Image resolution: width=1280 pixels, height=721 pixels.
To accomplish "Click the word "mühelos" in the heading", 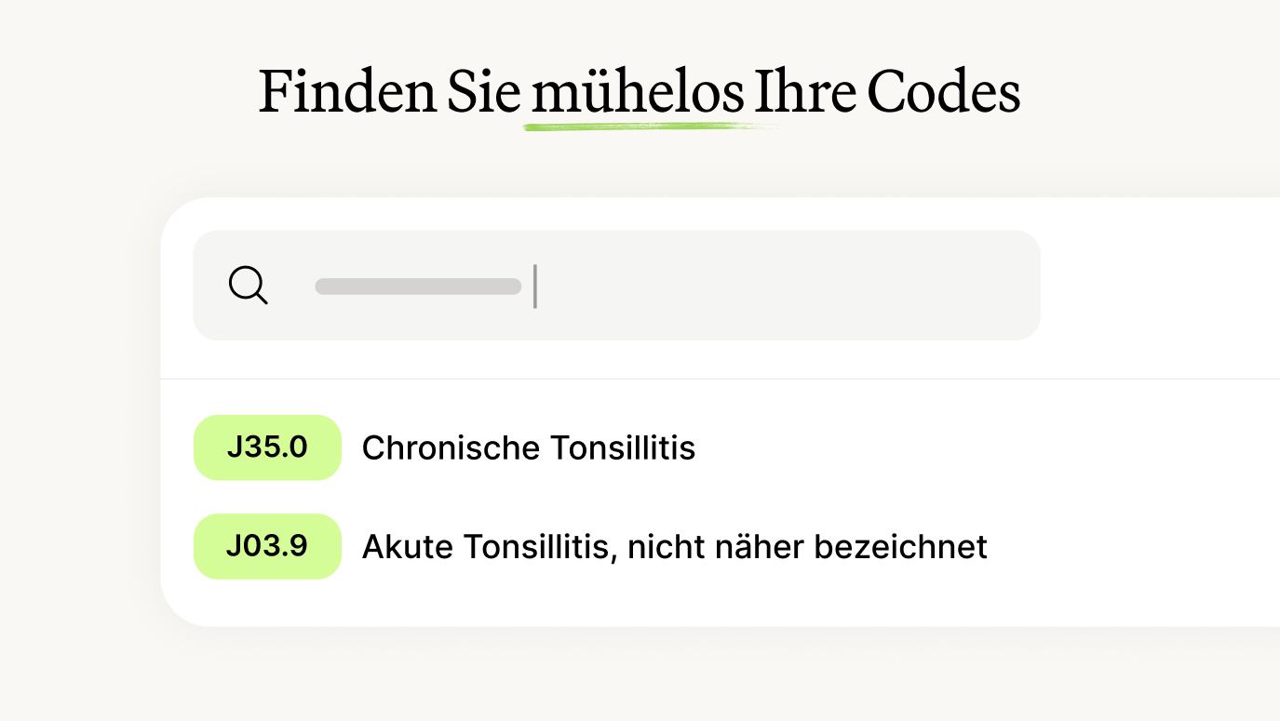I will [638, 91].
